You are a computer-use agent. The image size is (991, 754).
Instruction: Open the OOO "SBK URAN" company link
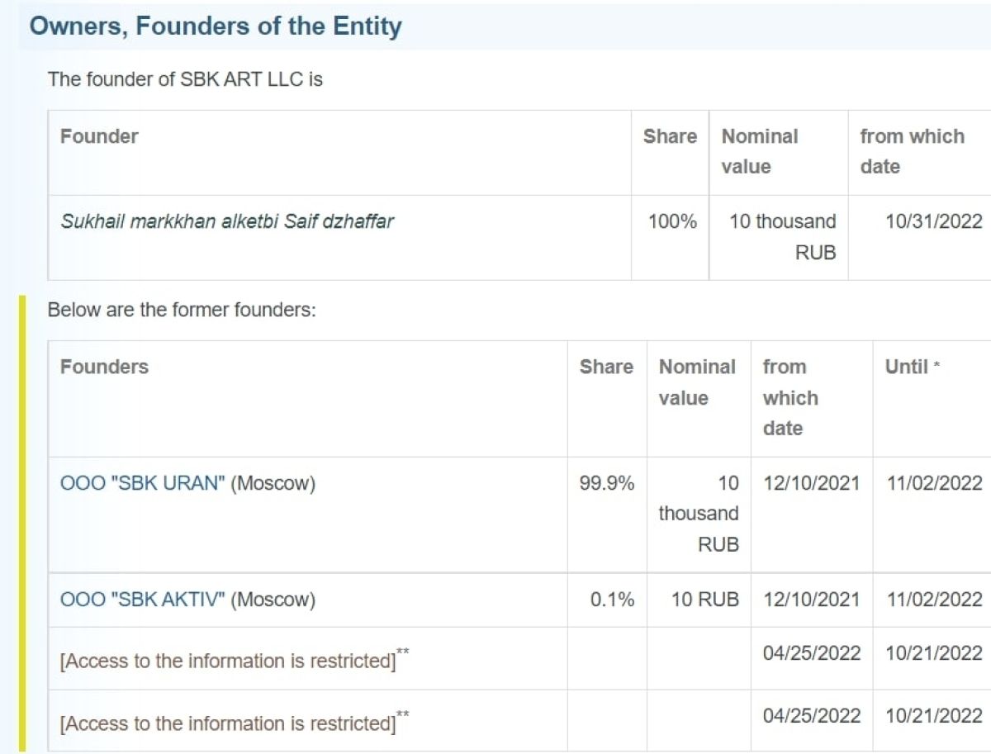tap(142, 483)
